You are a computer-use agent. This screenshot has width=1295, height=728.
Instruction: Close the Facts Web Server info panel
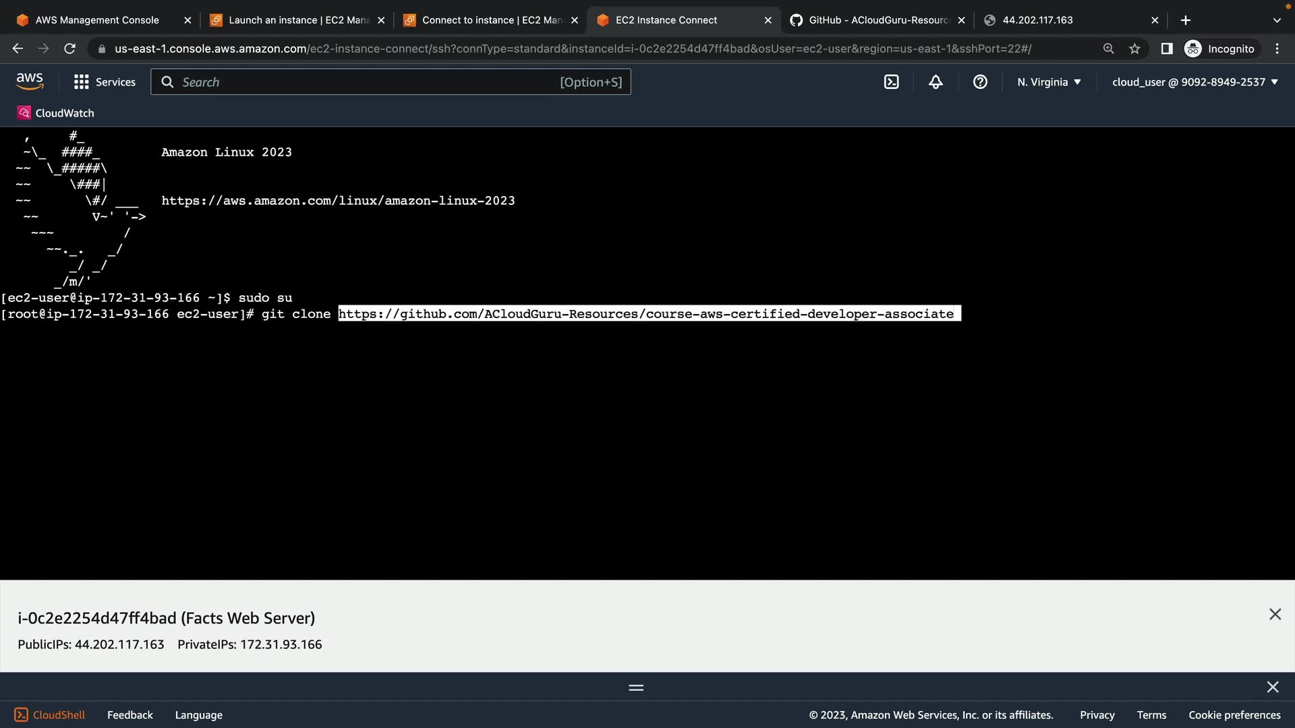pos(1274,614)
